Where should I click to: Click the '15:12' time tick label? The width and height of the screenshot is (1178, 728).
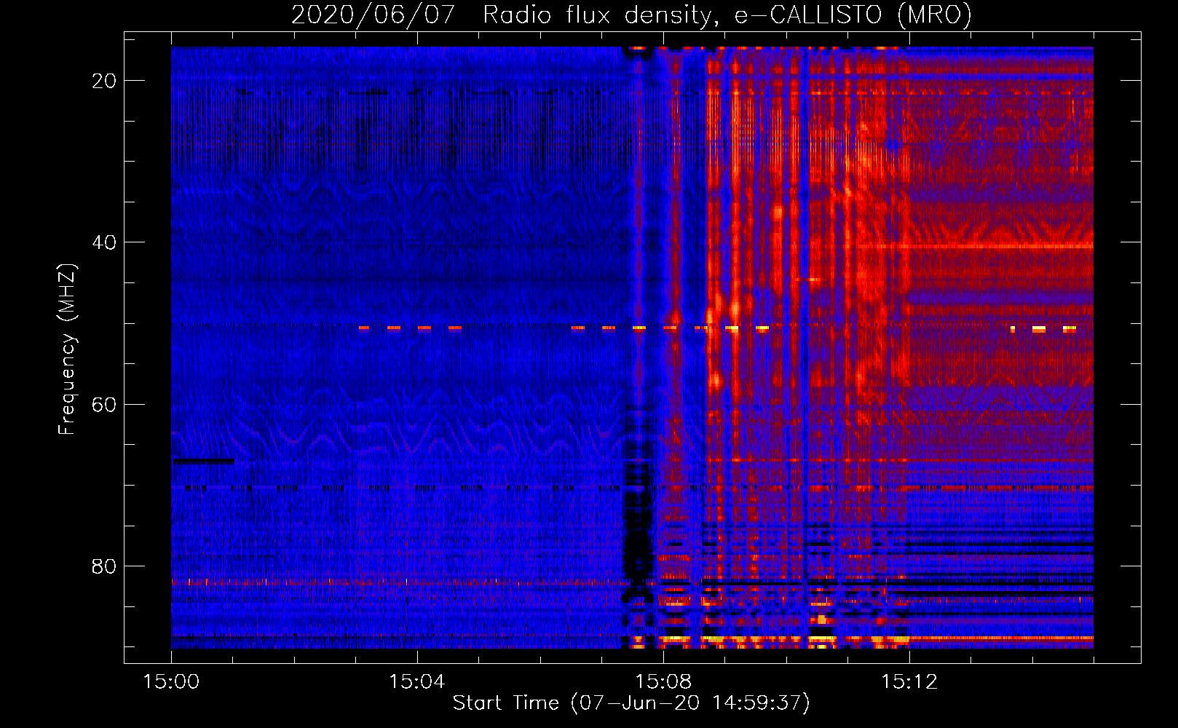point(909,682)
